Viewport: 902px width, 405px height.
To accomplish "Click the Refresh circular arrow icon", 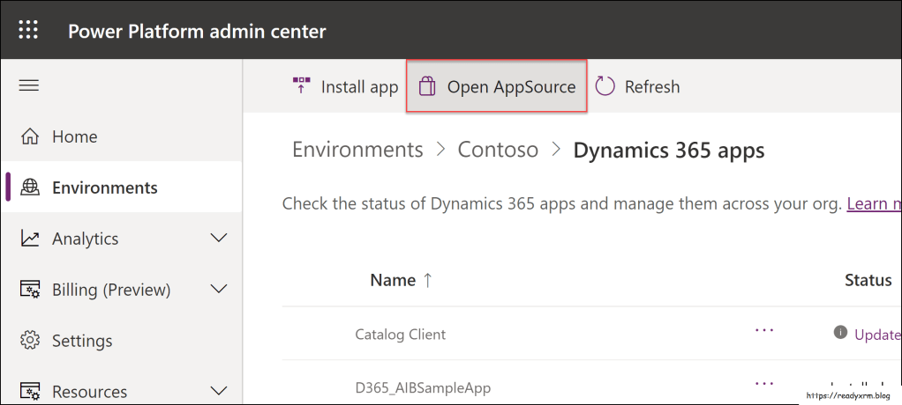I will pos(605,86).
